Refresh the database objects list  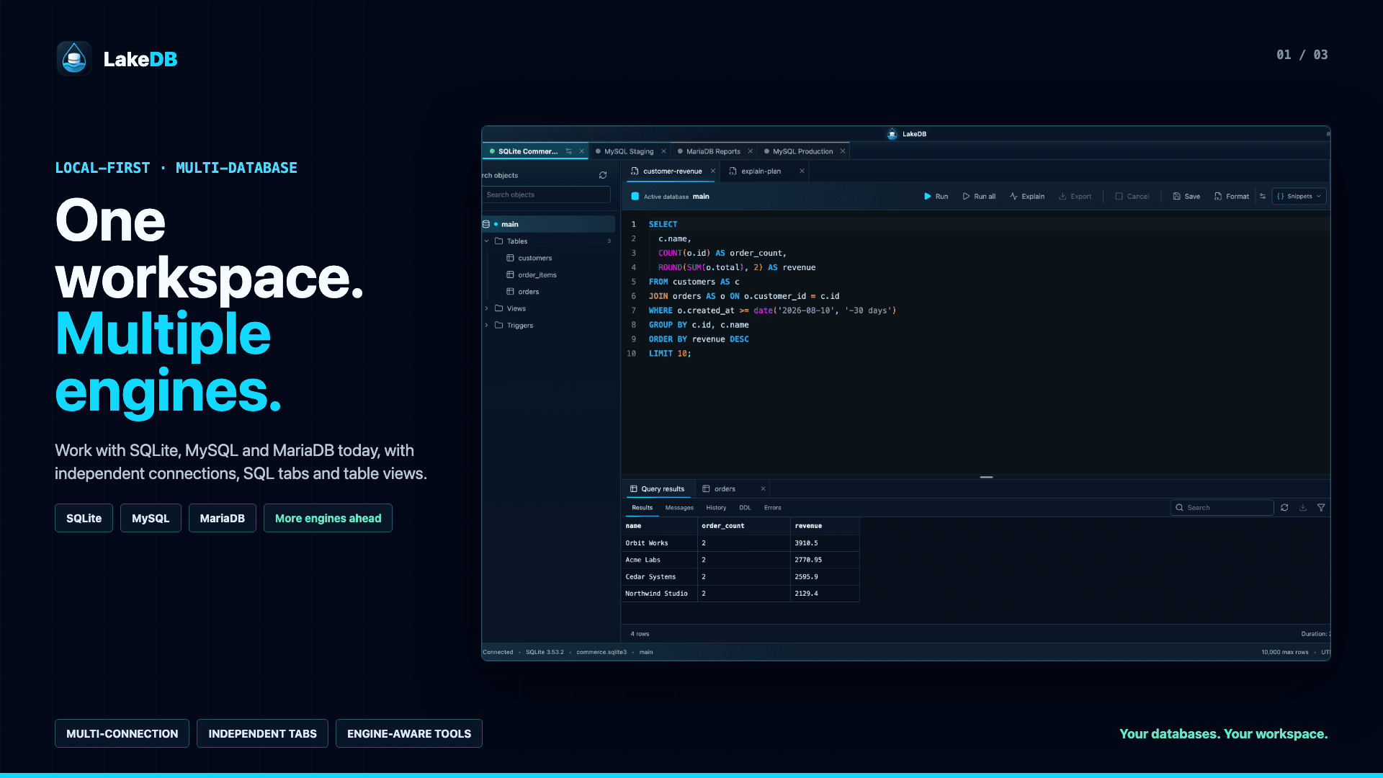pos(603,175)
